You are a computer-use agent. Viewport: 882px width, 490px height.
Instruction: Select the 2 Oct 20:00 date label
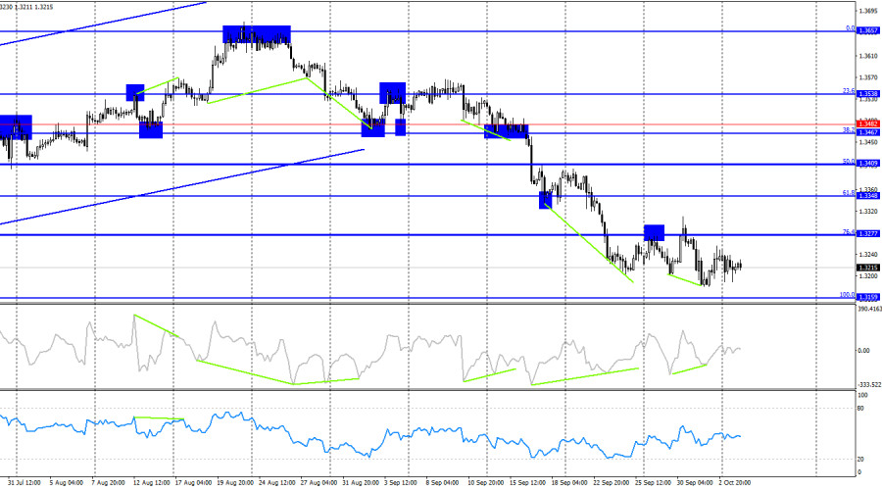(734, 483)
